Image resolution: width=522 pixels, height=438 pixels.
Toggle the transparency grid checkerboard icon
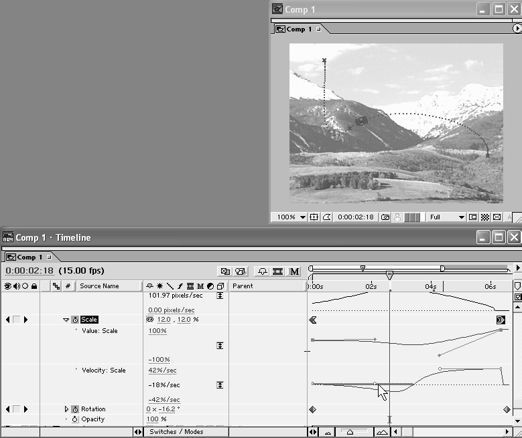coord(485,217)
